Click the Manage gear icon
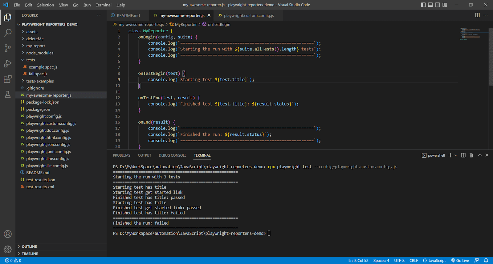 [8, 249]
